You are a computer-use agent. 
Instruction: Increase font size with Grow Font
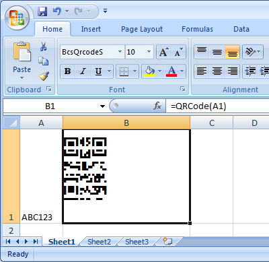pyautogui.click(x=163, y=52)
